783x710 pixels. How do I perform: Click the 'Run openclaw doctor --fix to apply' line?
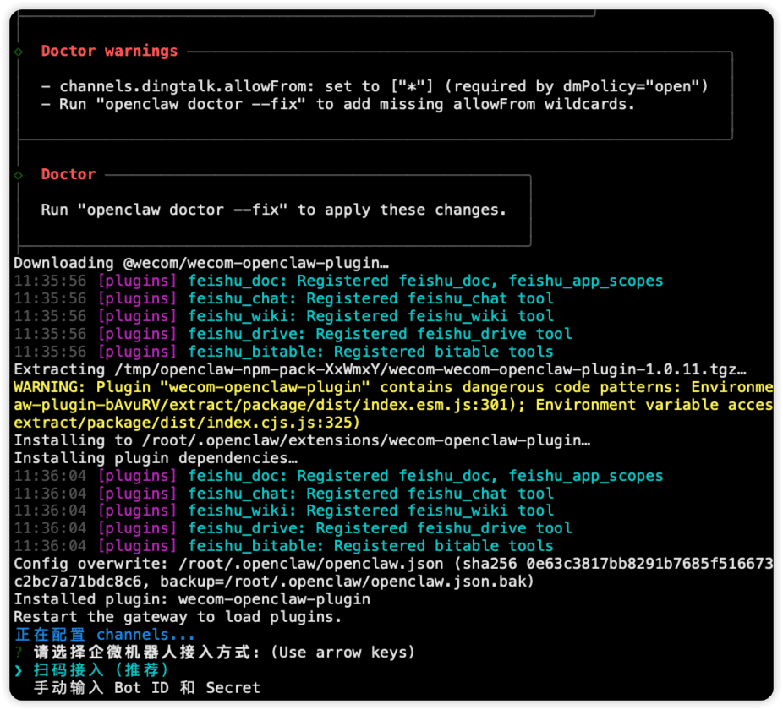[x=274, y=210]
